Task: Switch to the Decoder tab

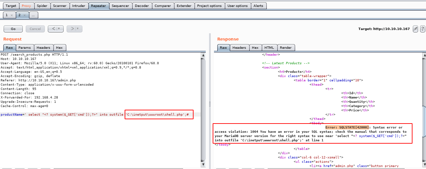Action: pyautogui.click(x=142, y=6)
